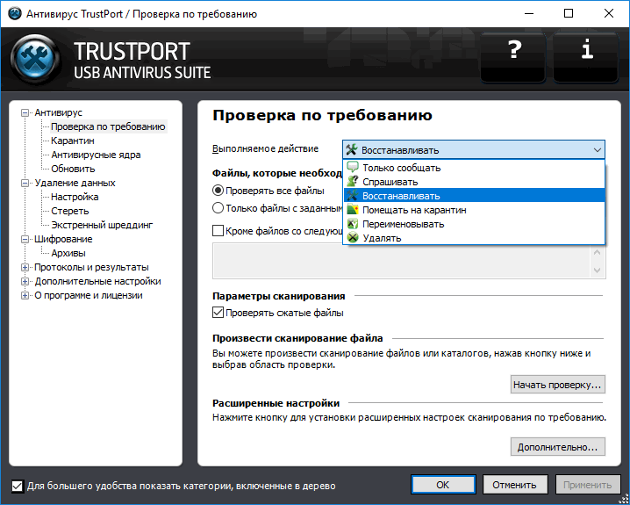Click inside the excluded extensions text box
This screenshot has width=630, height=505.
[401, 261]
